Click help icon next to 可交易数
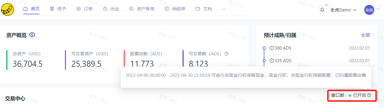This screenshot has width=384, height=108. tap(226, 54)
